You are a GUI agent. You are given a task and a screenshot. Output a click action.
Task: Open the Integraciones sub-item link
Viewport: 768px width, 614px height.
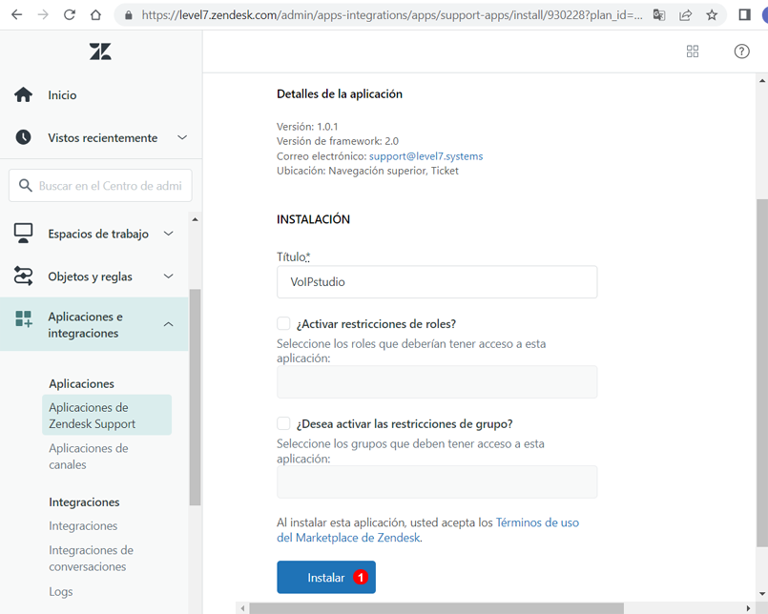tap(83, 526)
